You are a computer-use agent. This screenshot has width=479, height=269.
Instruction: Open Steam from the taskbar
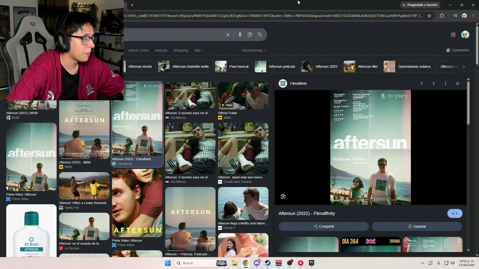(x=268, y=263)
